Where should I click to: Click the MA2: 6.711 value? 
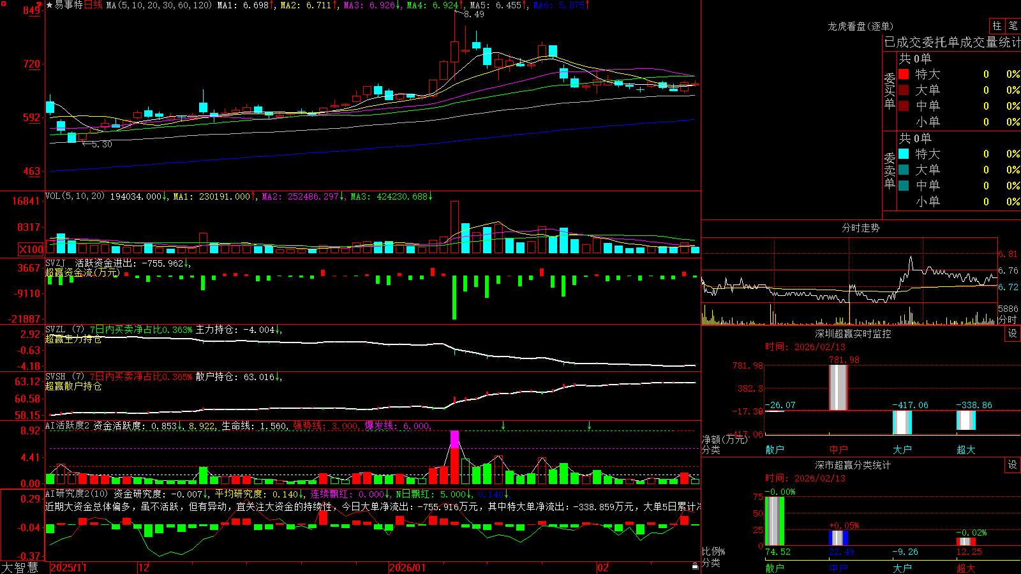[309, 5]
